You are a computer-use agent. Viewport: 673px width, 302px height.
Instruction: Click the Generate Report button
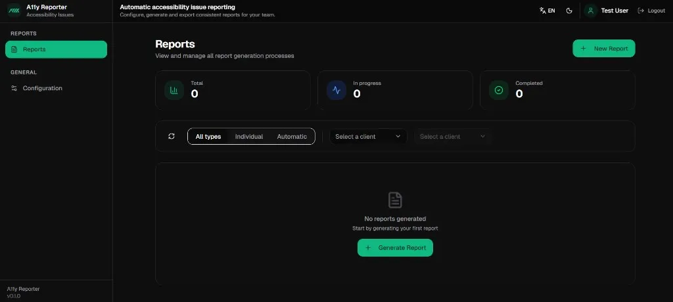[x=395, y=247]
